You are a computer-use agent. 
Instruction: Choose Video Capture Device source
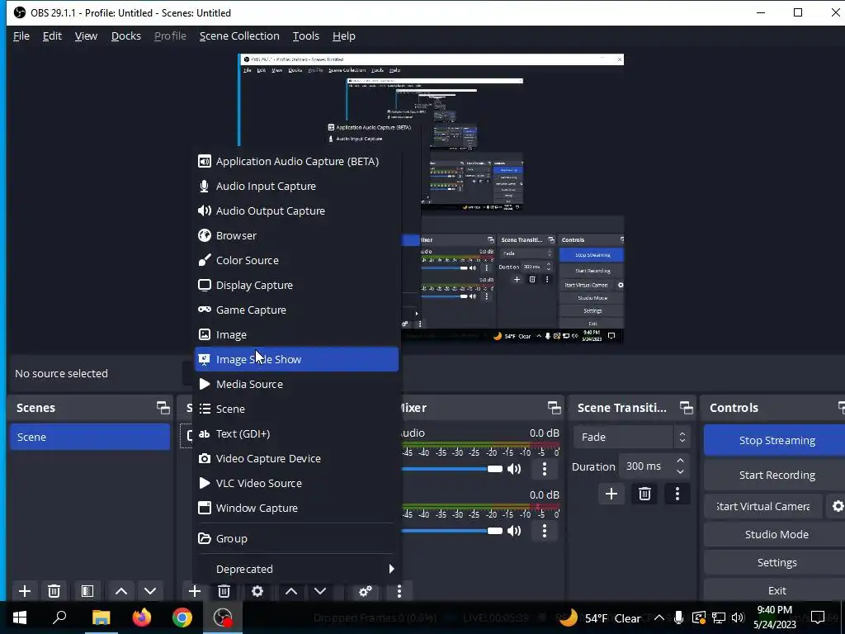[x=296, y=458]
